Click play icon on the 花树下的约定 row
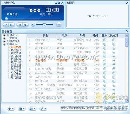Image resolution: width=130 pixels, height=114 pixels. point(105,77)
